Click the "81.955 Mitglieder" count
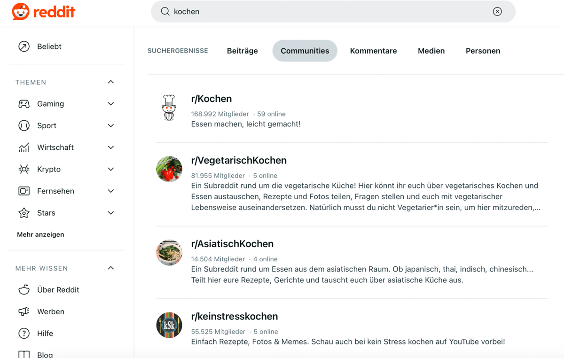 [x=218, y=175]
